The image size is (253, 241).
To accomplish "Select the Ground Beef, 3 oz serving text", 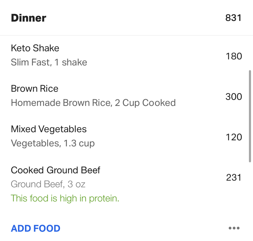I will [48, 184].
